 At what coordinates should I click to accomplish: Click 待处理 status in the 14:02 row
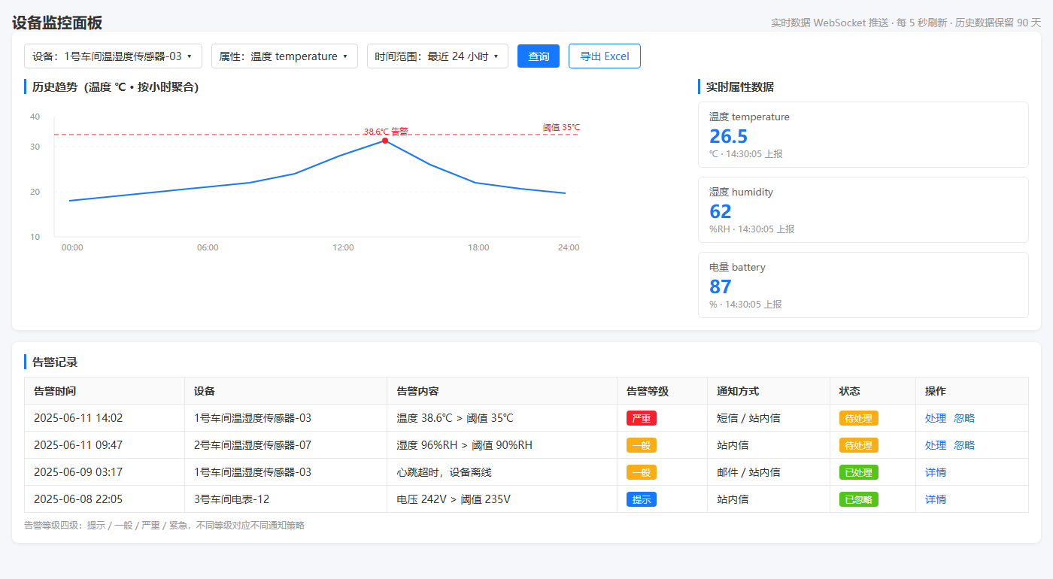859,418
